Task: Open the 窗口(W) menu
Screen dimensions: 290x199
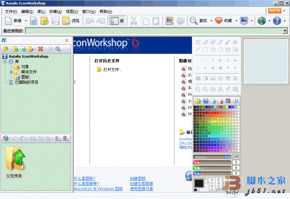Action: (89, 12)
